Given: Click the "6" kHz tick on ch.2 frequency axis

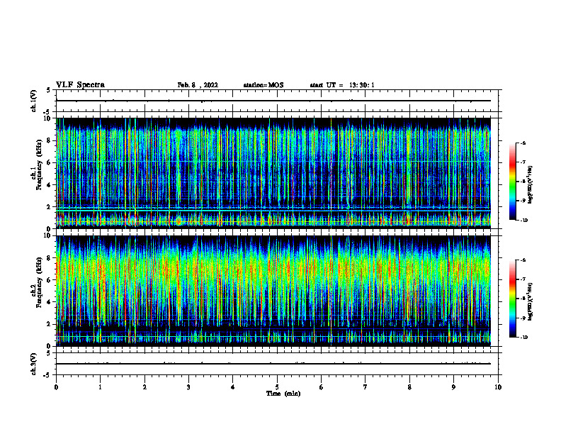Looking at the screenshot, I should point(48,280).
